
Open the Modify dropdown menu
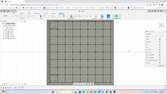pyautogui.click(x=42, y=19)
